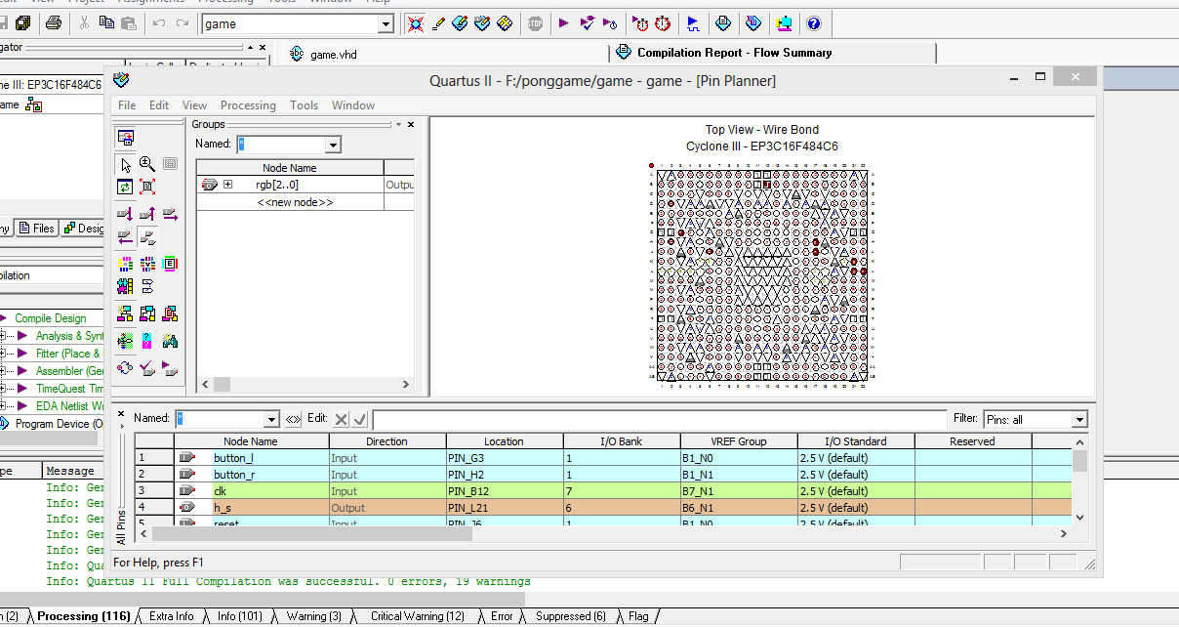Open the Filter 'Pins: all' dropdown
The image size is (1179, 627).
[x=1078, y=420]
